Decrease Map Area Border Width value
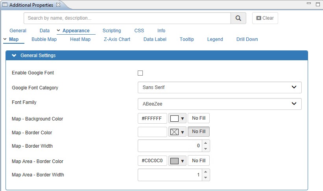Viewport: 323px width, 191px height. [205, 178]
